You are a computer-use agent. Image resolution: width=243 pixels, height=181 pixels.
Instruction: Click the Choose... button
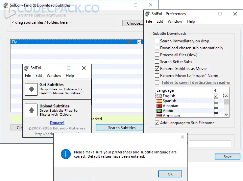point(133,23)
